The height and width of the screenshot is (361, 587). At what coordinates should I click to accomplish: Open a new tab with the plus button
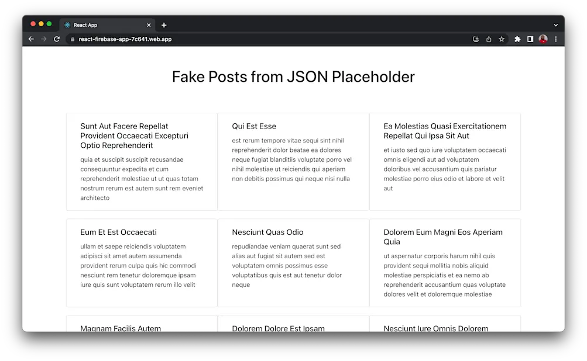point(164,25)
